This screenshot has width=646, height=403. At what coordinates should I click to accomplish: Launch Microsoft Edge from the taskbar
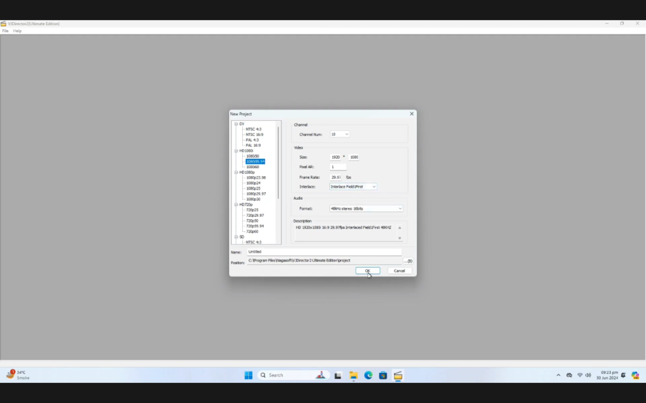368,375
